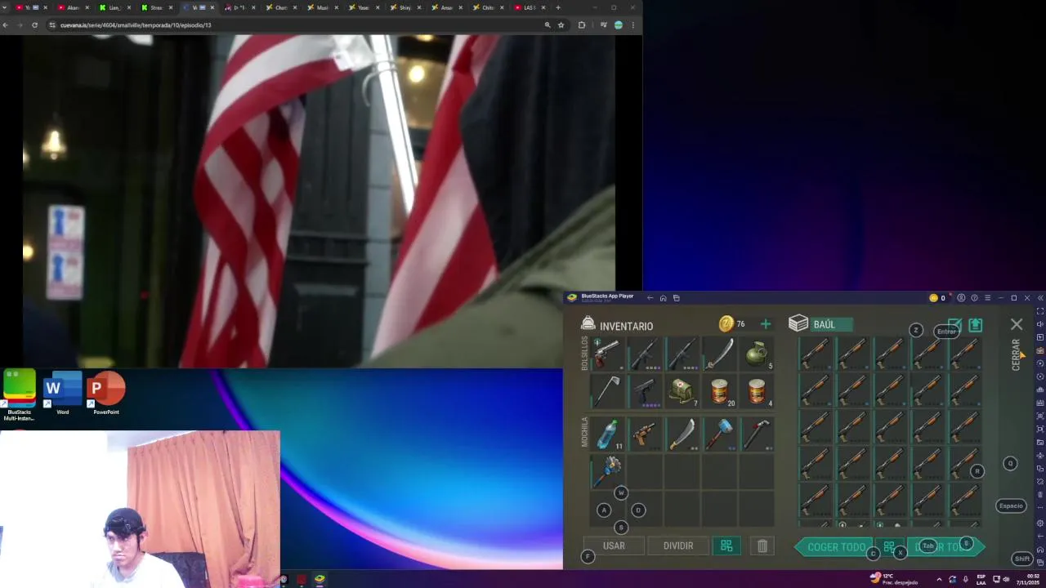Image resolution: width=1046 pixels, height=588 pixels.
Task: Open the BlueStacks hamburger menu
Action: 987,298
